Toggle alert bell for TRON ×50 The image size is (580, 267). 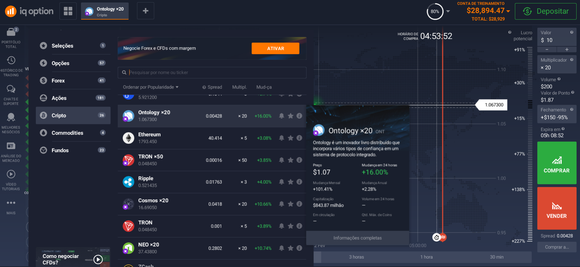(x=281, y=160)
